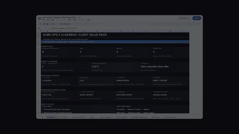Switch to the Plan Setup sheet tab
239x134 pixels.
[x=64, y=117]
